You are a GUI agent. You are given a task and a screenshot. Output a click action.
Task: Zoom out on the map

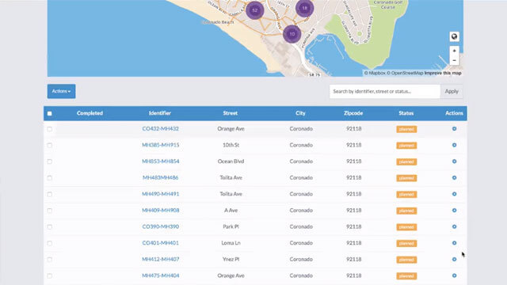pos(454,60)
